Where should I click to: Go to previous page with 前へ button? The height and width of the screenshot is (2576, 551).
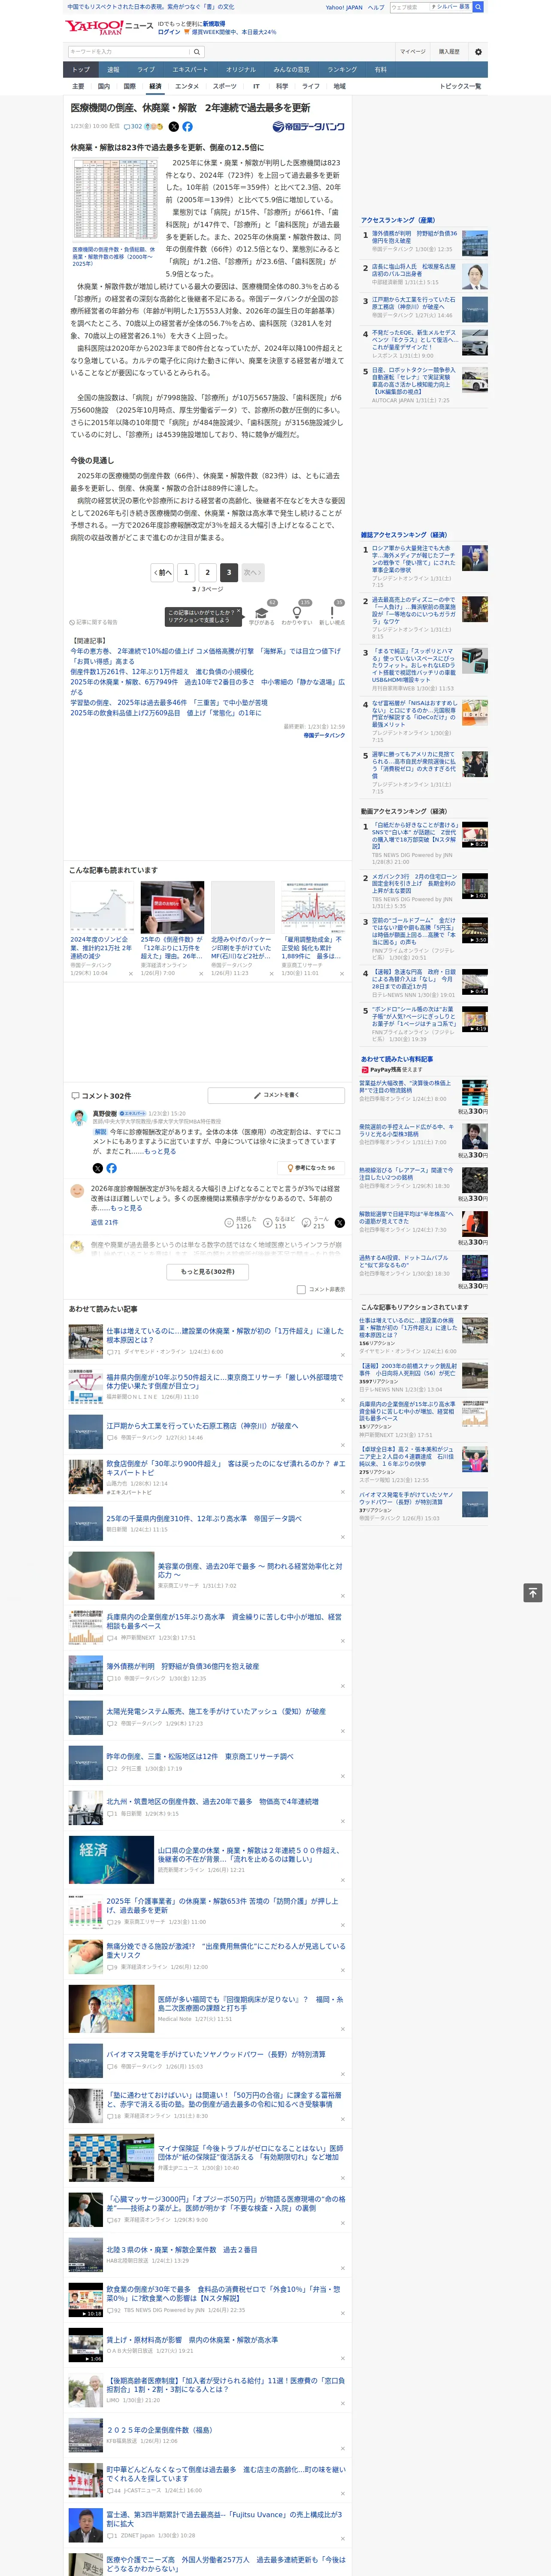[163, 573]
